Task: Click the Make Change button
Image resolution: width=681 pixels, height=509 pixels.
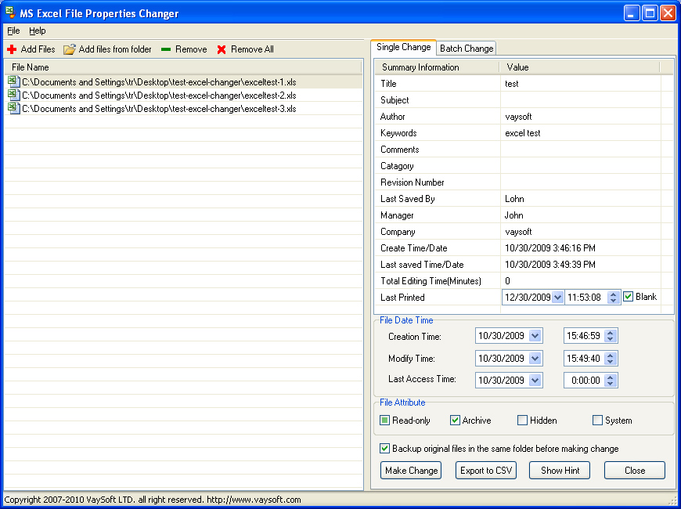Action: coord(411,471)
